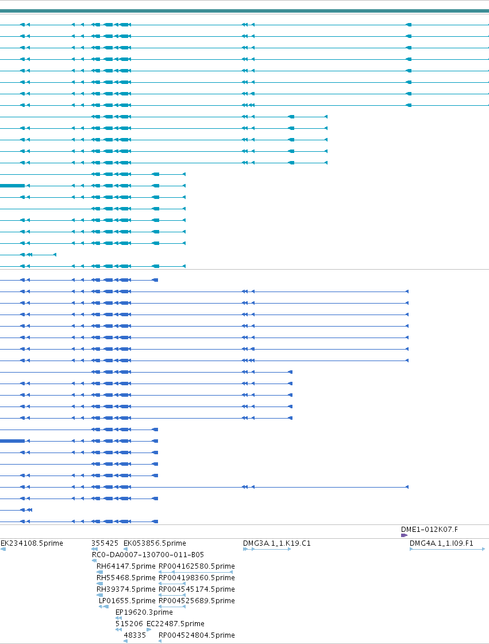Select the purple DME1-012K07.F feature glyph
The image size is (489, 644).
click(404, 535)
